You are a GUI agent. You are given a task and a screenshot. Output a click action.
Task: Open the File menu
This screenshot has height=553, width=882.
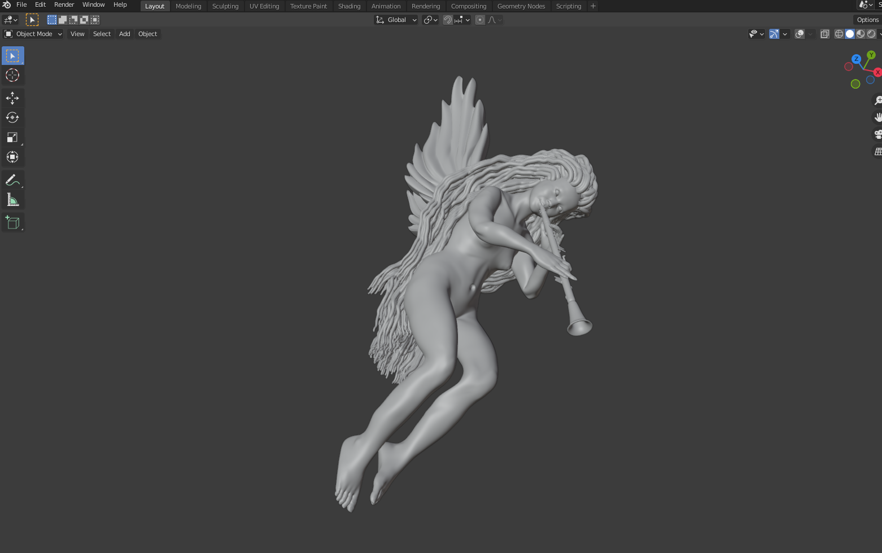(x=21, y=5)
